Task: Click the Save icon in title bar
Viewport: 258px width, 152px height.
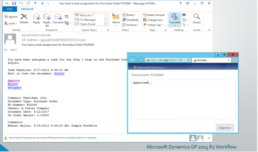Action: (x=14, y=3)
